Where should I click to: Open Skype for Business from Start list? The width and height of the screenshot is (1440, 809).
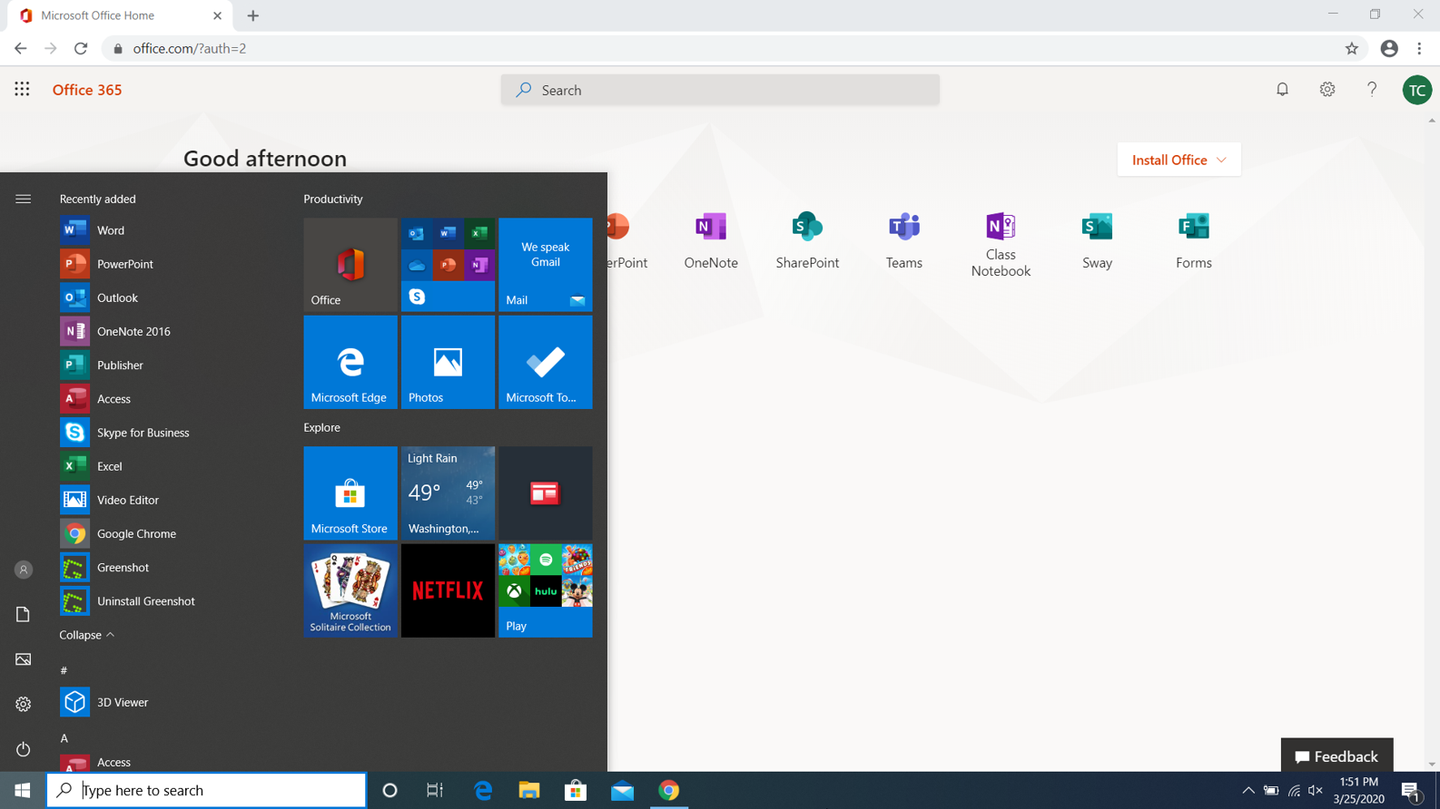142,433
